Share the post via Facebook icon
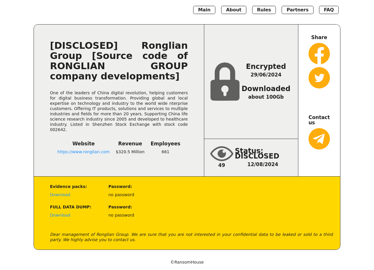The image size is (374, 270). [319, 54]
